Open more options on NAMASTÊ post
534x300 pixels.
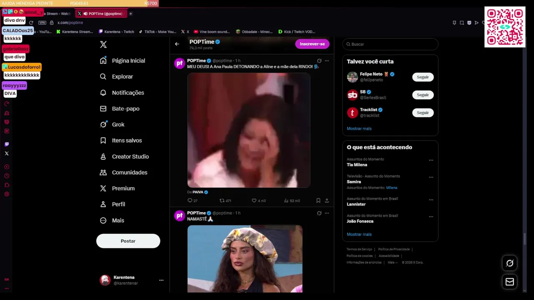pos(327,213)
